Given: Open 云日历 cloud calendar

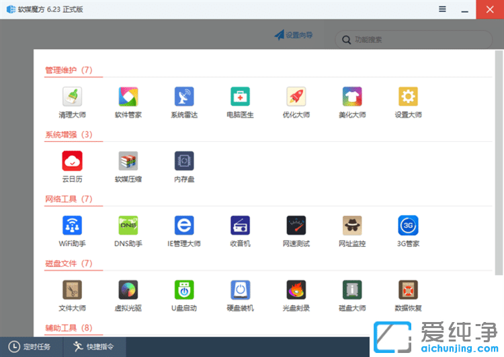Looking at the screenshot, I should pyautogui.click(x=72, y=161).
